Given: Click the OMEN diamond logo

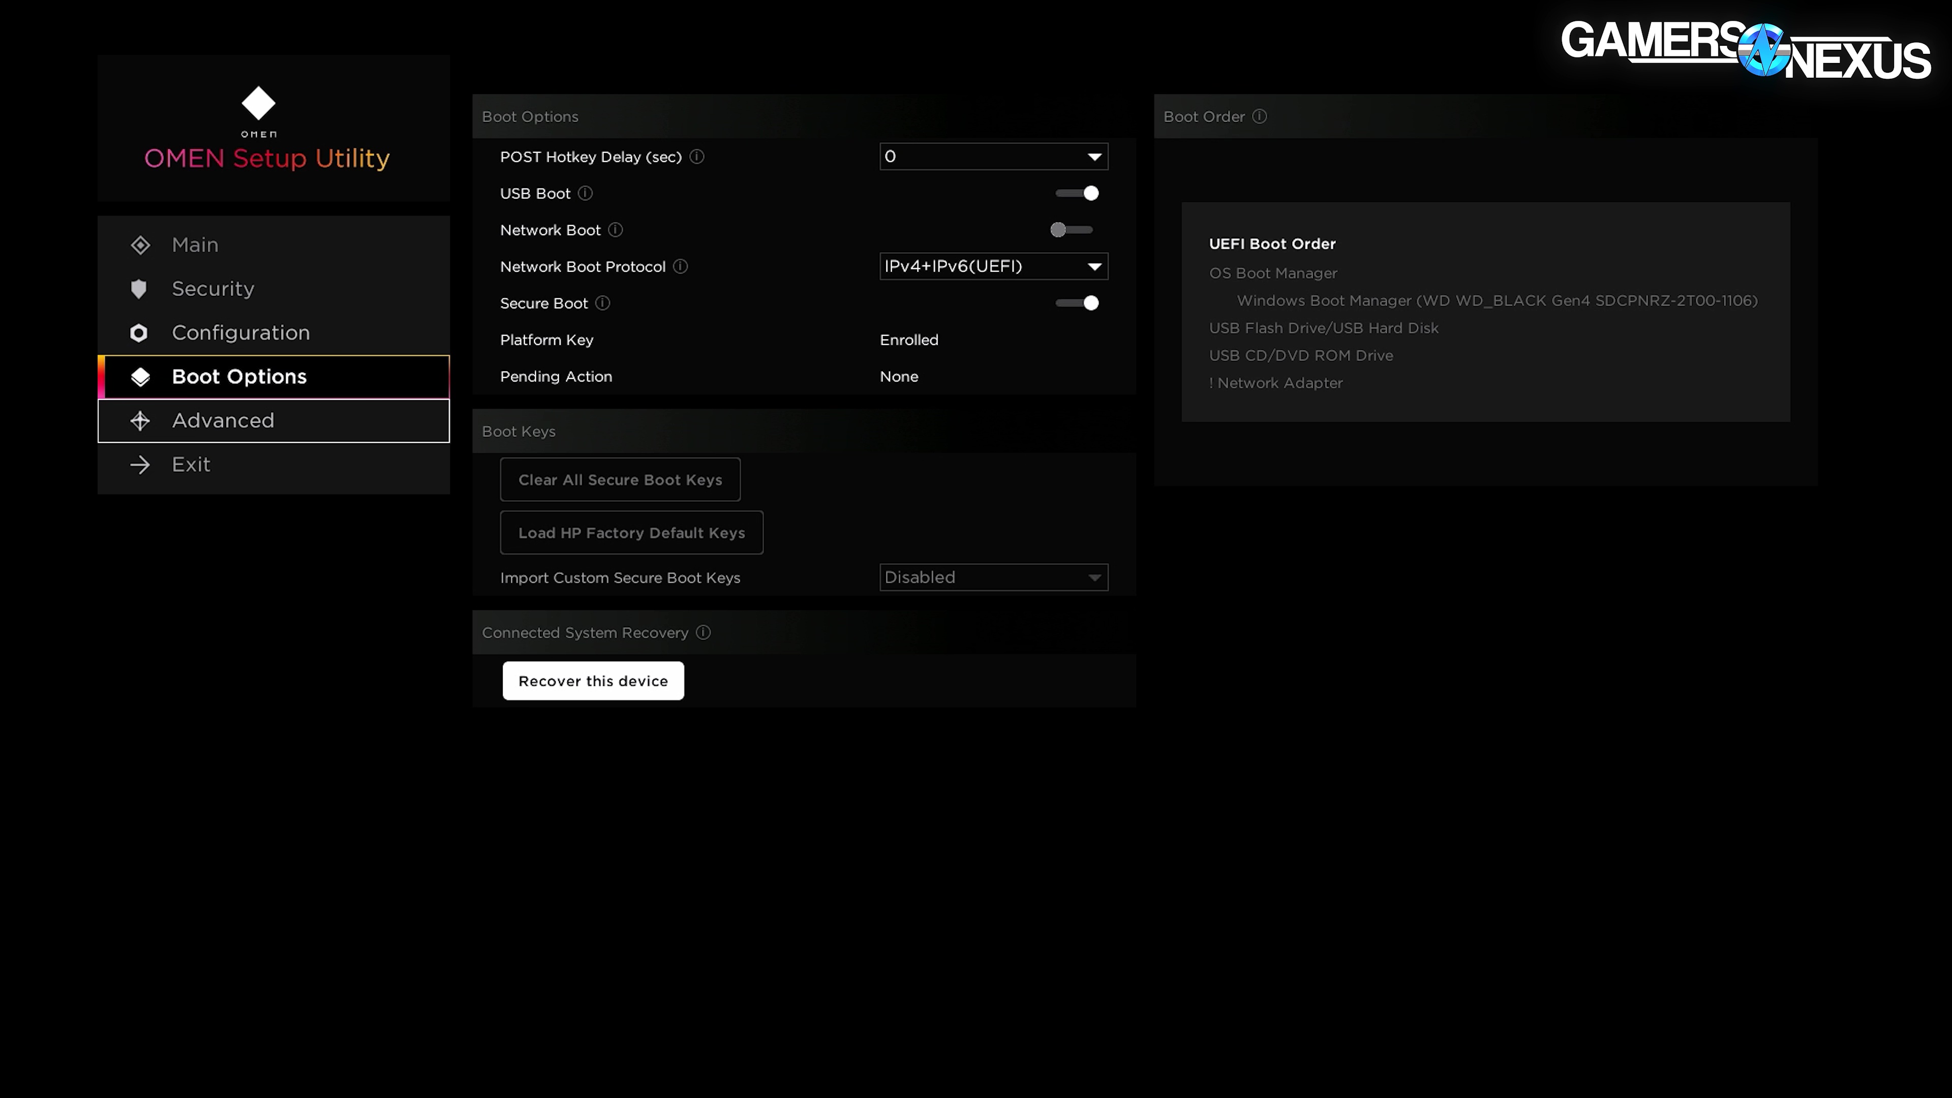Looking at the screenshot, I should 258,103.
